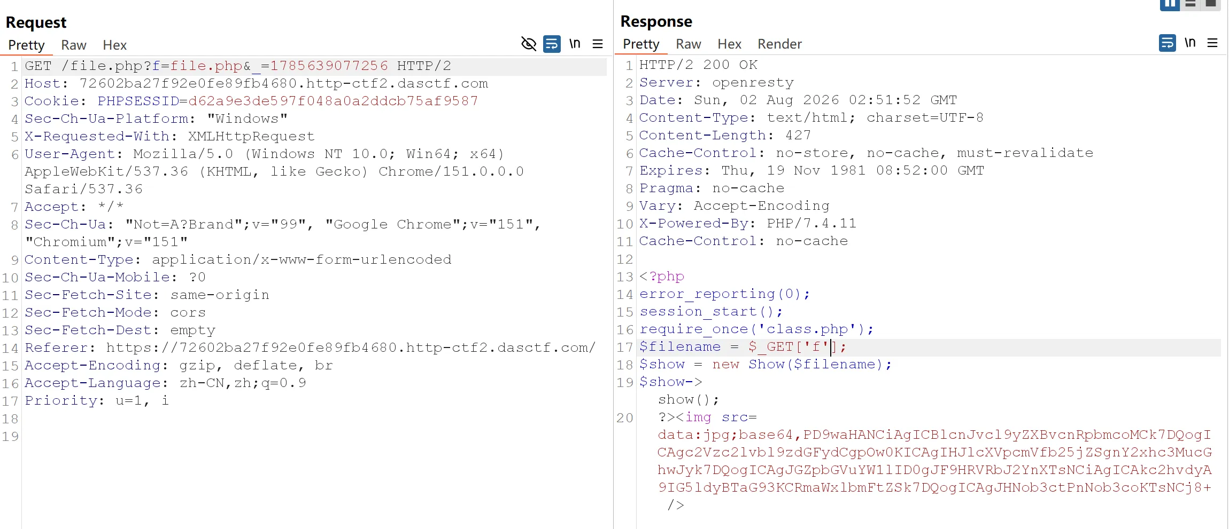
Task: Open the Response panel hamburger options menu
Action: (1212, 43)
